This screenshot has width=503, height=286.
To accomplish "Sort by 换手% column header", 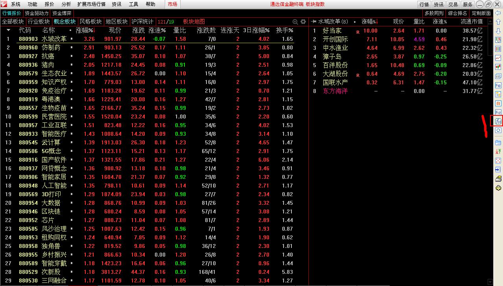I will [x=285, y=30].
